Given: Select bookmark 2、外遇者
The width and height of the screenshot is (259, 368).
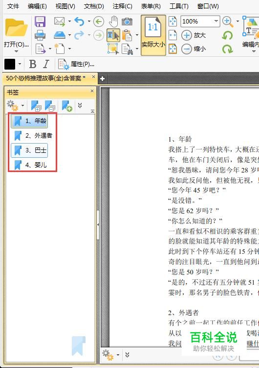Looking at the screenshot, I should [33, 136].
